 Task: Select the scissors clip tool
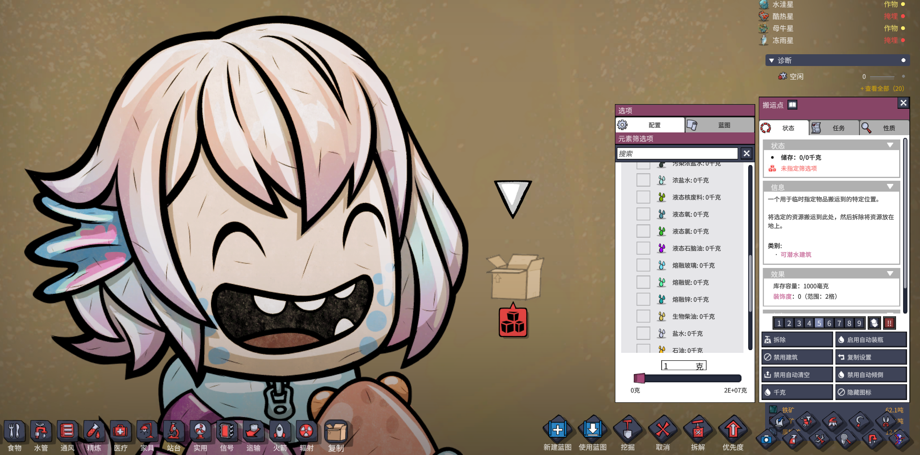(885, 422)
